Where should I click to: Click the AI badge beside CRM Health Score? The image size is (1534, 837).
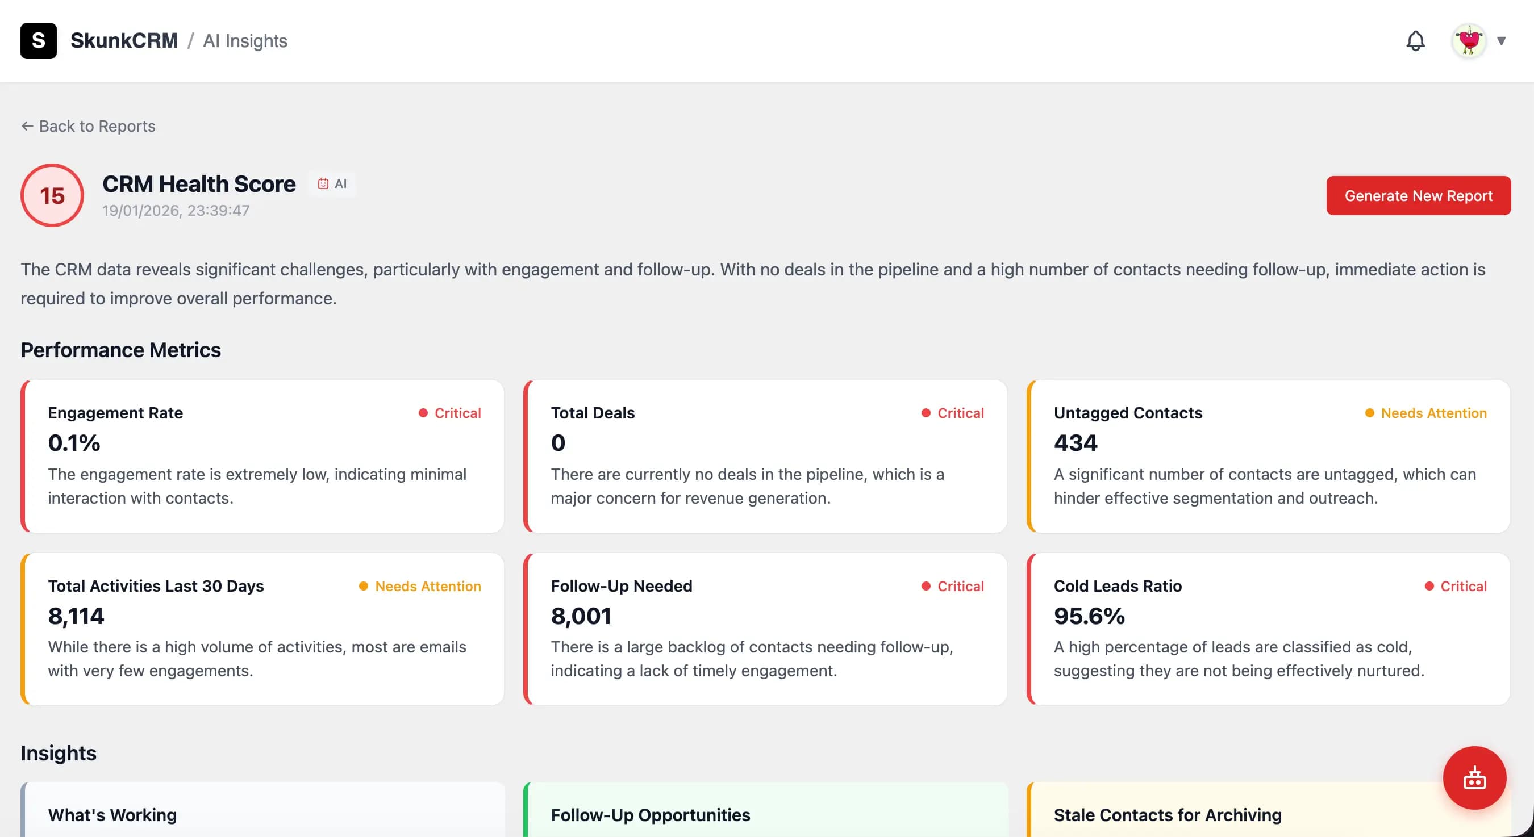[333, 184]
